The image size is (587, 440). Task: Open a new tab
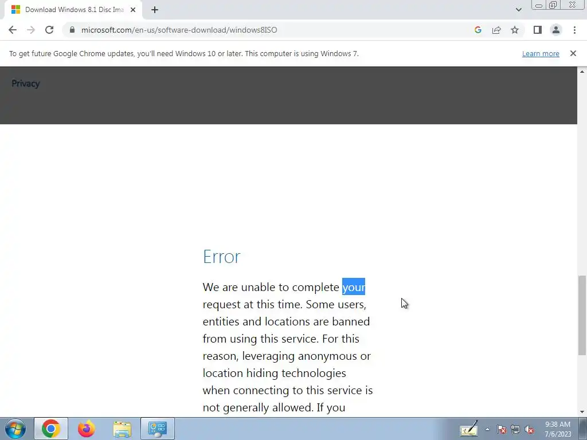tap(155, 10)
